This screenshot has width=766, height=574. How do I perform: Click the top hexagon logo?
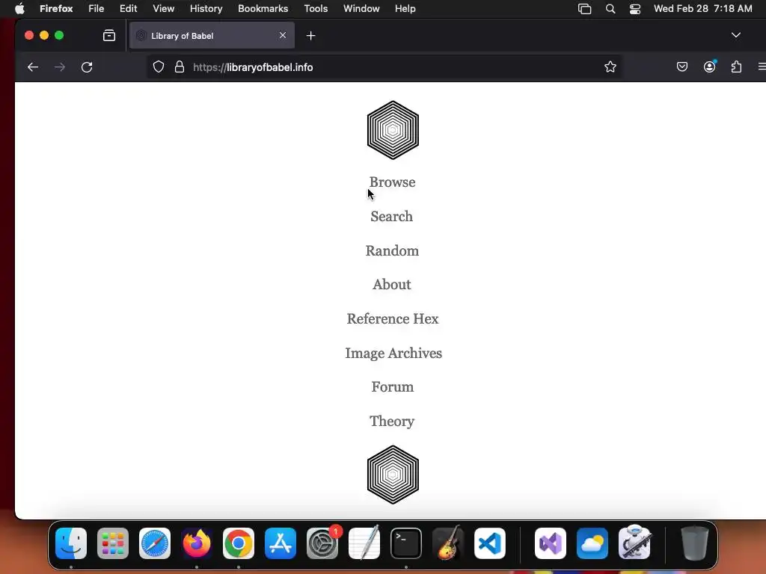393,130
